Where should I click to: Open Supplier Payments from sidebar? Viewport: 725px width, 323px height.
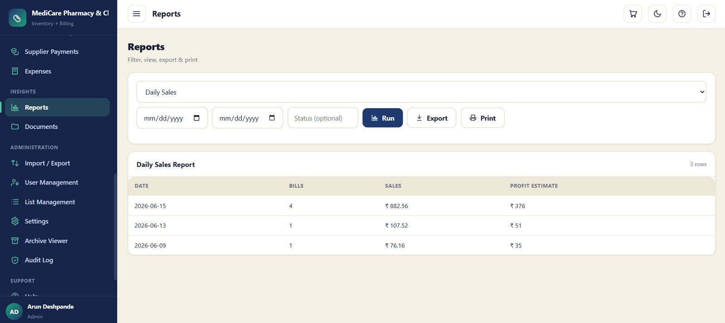(57, 52)
